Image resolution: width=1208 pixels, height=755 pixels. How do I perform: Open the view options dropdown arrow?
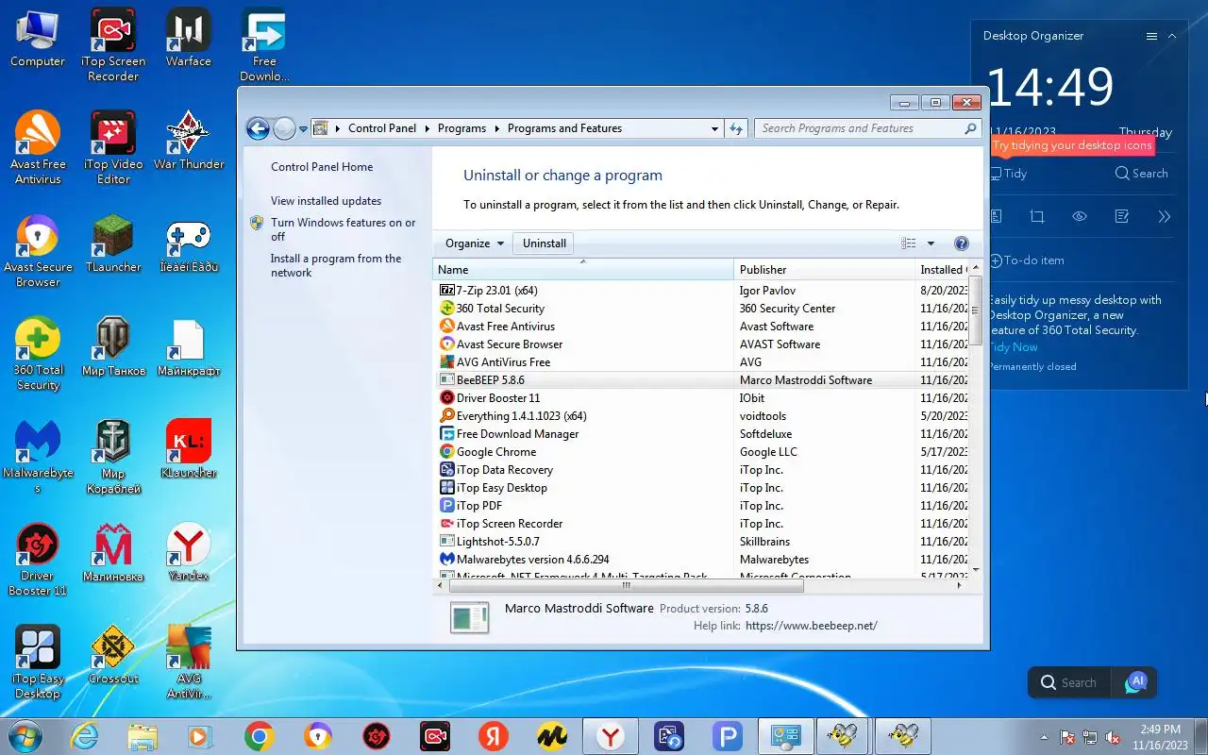pyautogui.click(x=931, y=243)
